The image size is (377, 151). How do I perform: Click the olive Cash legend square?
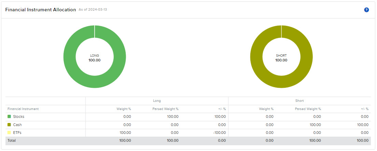click(x=9, y=125)
